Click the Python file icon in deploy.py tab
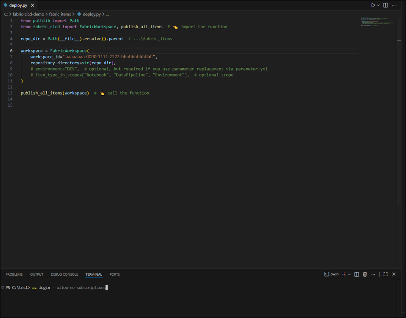 coord(5,5)
